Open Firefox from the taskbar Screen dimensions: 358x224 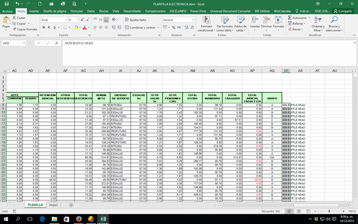pyautogui.click(x=79, y=219)
